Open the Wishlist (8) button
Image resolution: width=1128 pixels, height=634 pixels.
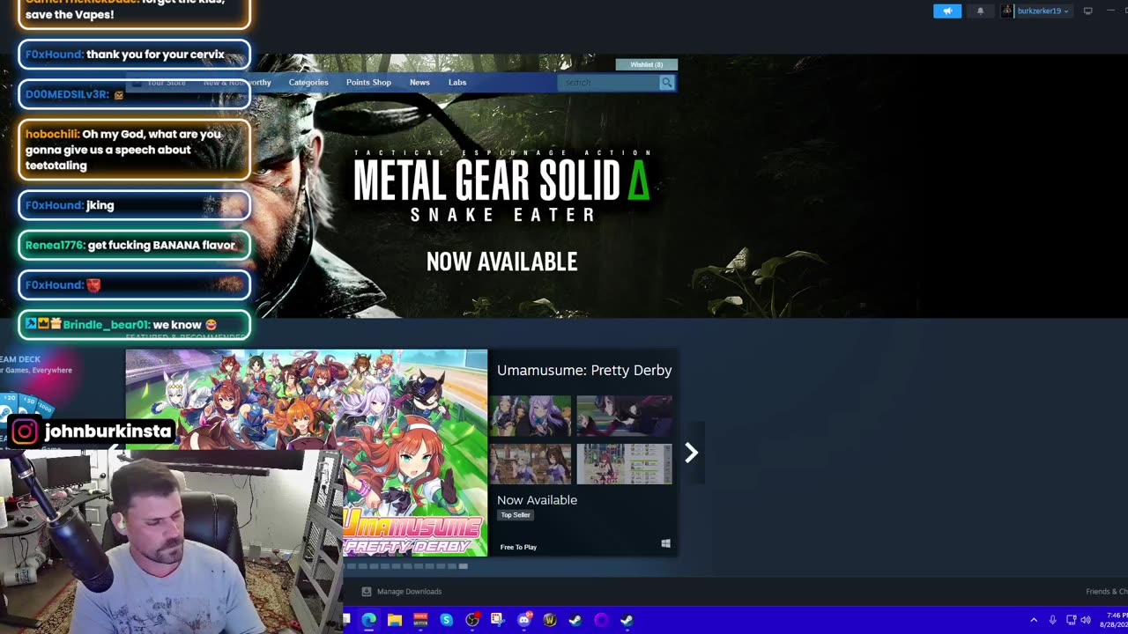[646, 64]
